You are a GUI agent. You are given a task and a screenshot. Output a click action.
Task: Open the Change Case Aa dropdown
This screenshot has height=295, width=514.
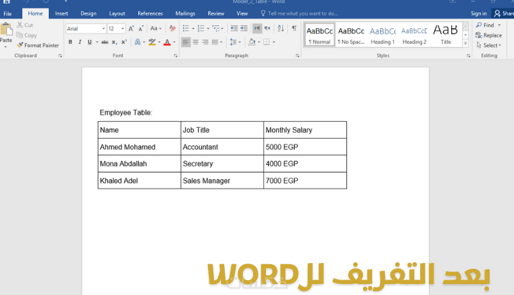pos(155,28)
